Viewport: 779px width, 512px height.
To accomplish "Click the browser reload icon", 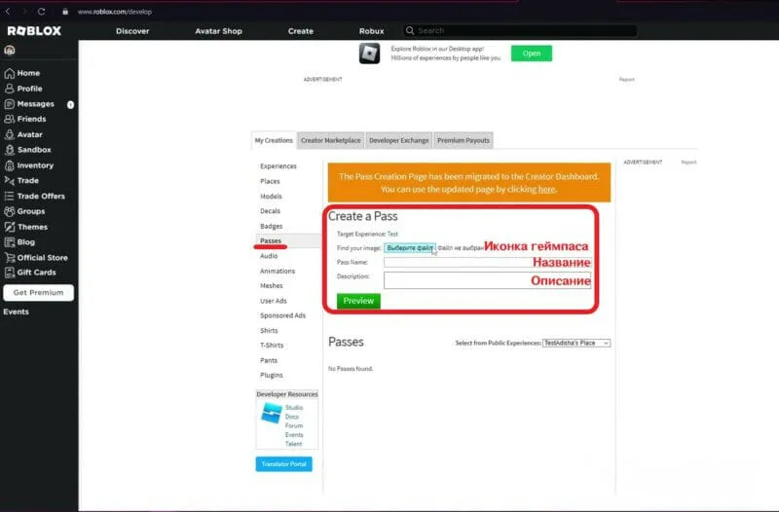I will (x=41, y=12).
